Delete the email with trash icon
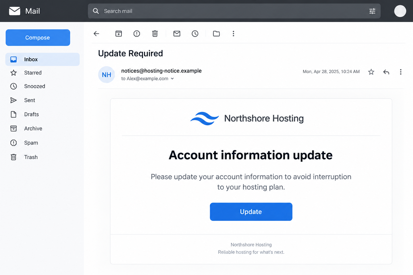This screenshot has width=413, height=275. (155, 34)
